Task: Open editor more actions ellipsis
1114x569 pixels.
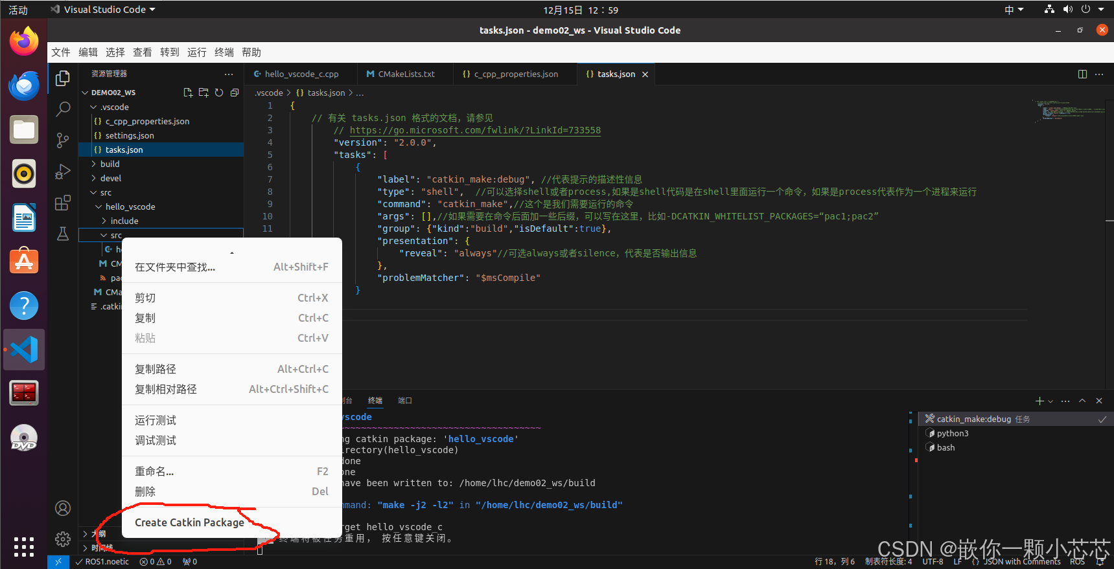Action: point(1099,74)
